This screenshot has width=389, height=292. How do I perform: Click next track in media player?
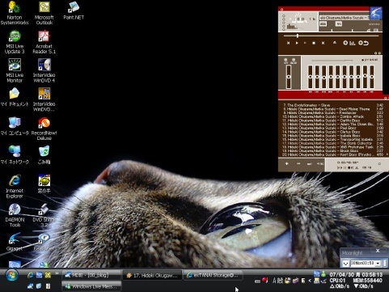323,43
